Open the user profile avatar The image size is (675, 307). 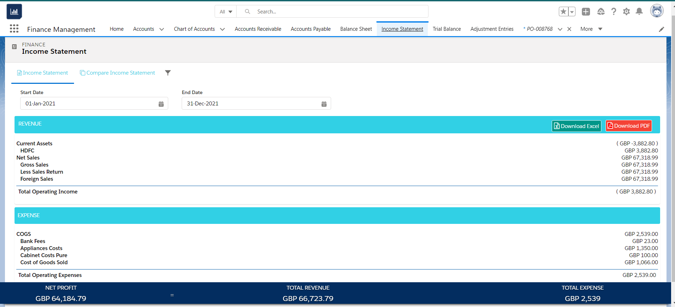[x=657, y=11]
